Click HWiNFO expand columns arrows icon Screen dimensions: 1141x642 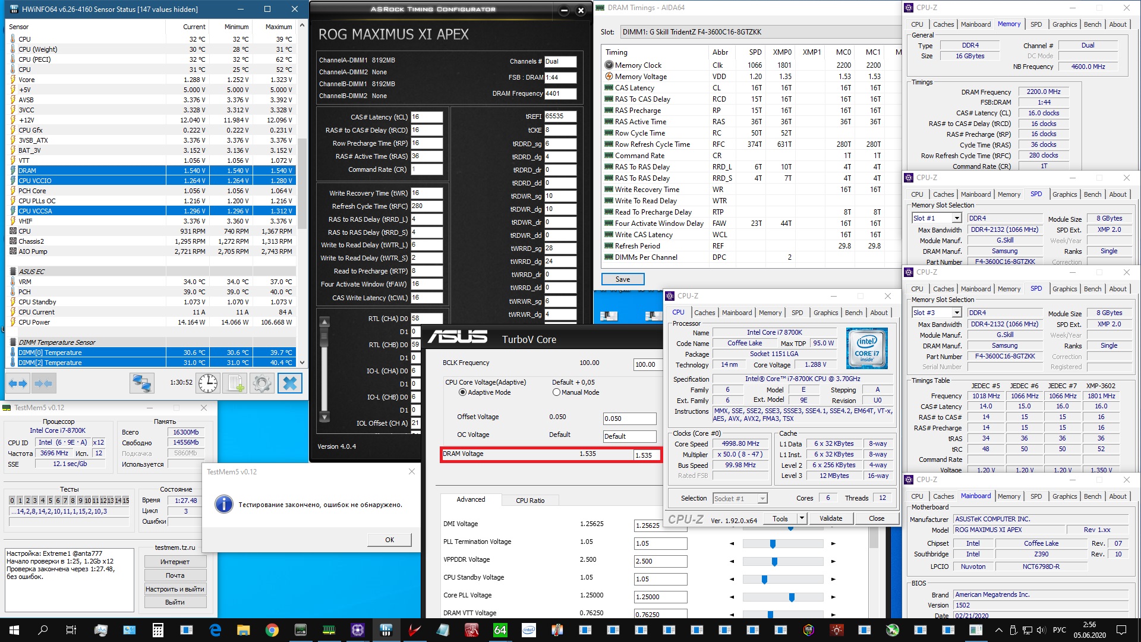pos(18,383)
